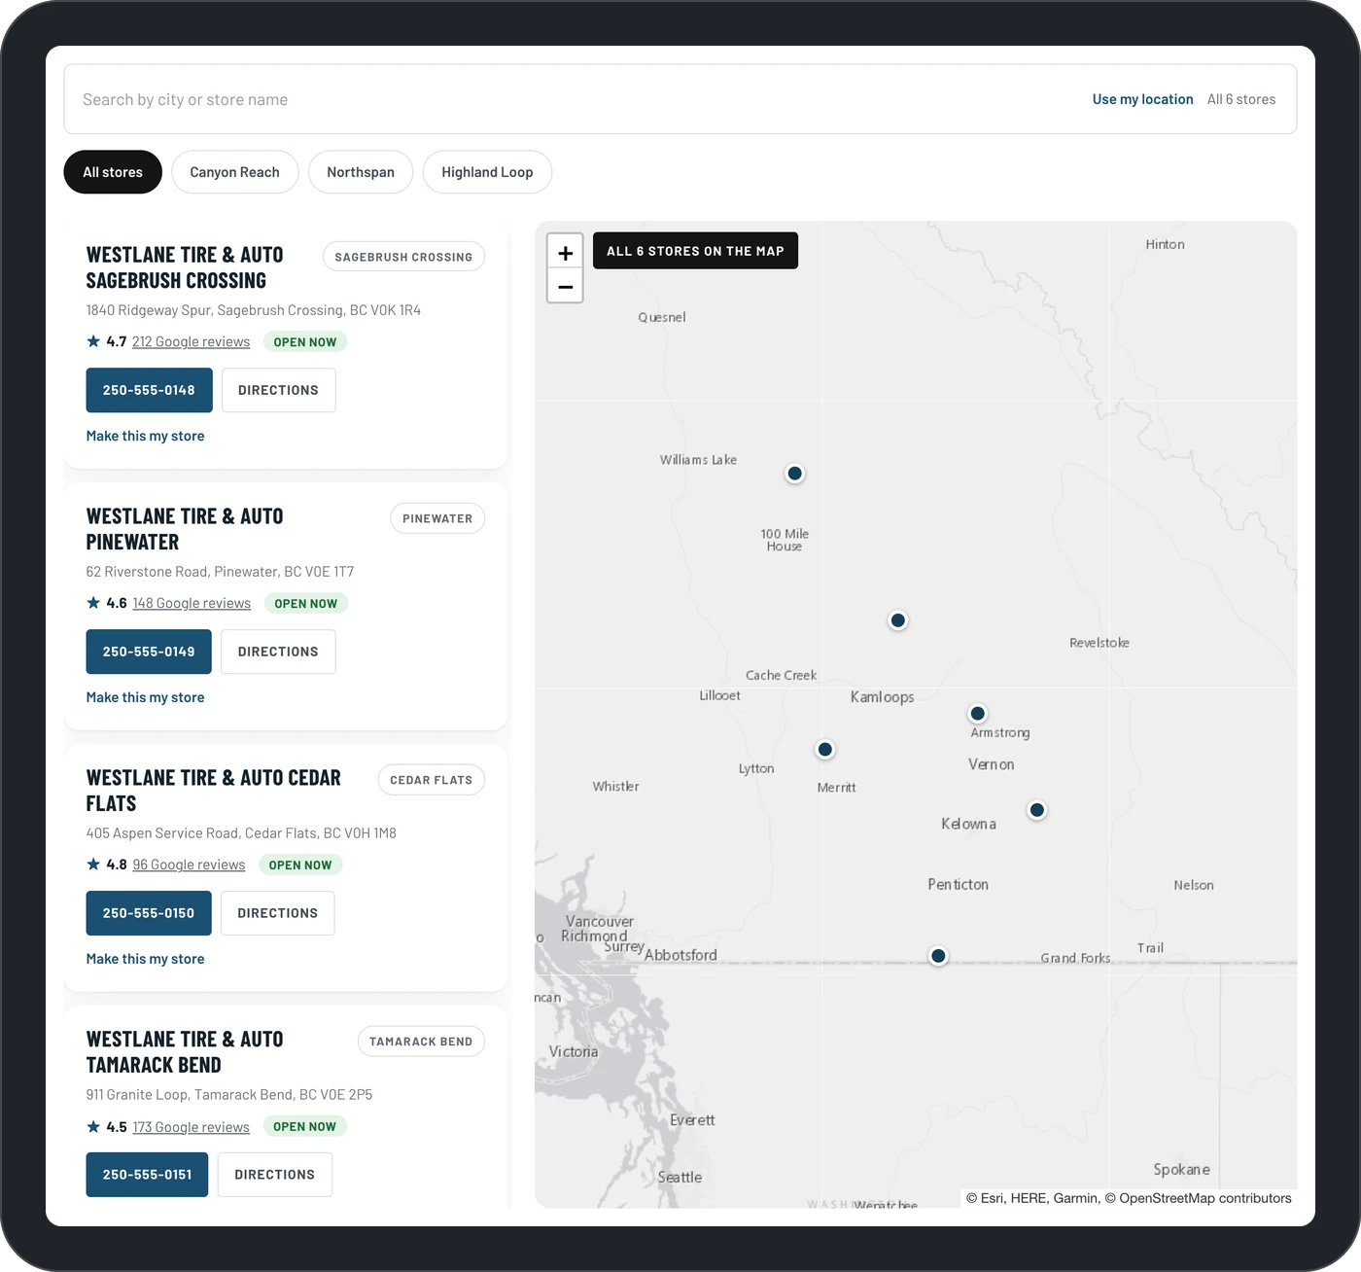
Task: Click the Sagebrush Crossing location tag
Action: click(403, 257)
